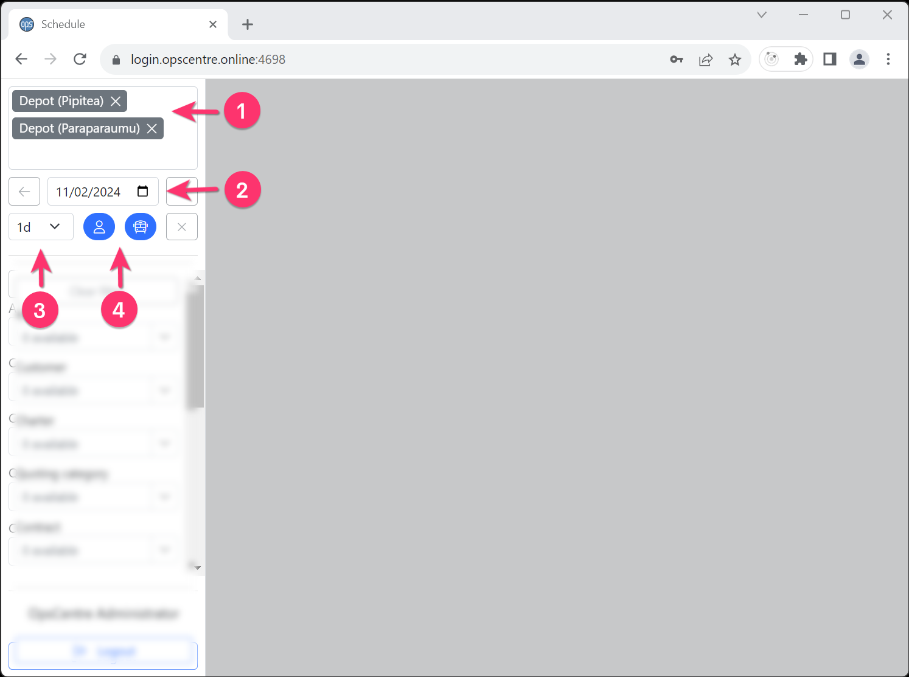Viewport: 909px width, 677px height.
Task: Expand the 1d timeframe dropdown
Action: click(40, 226)
